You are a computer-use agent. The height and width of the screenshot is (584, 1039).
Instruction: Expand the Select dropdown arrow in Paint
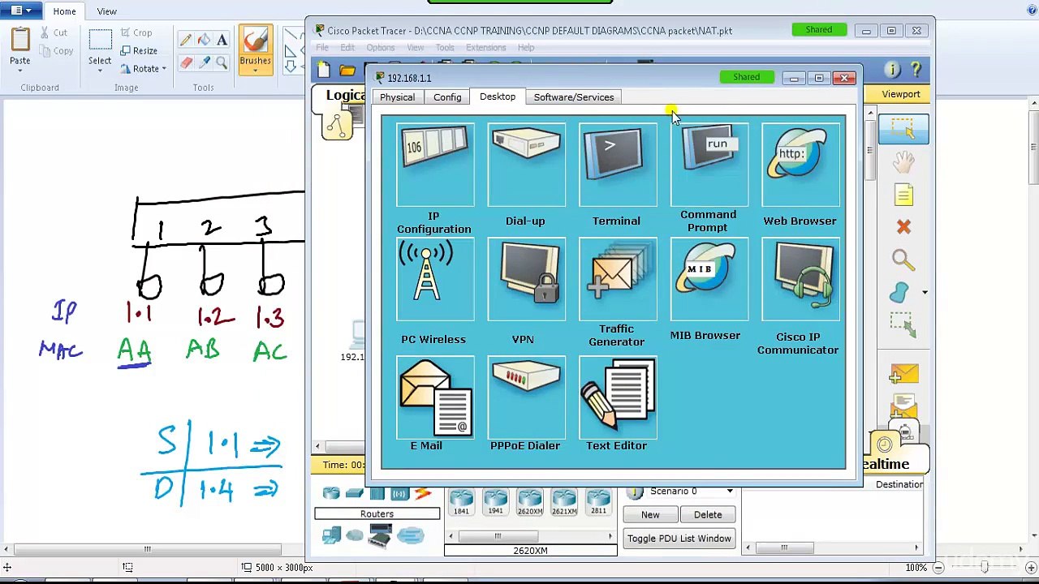tap(100, 71)
